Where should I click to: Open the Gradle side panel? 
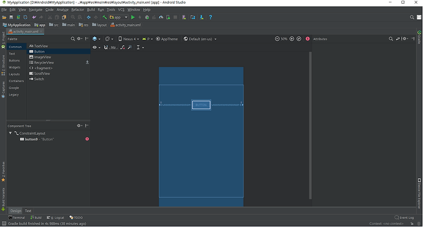(419, 37)
